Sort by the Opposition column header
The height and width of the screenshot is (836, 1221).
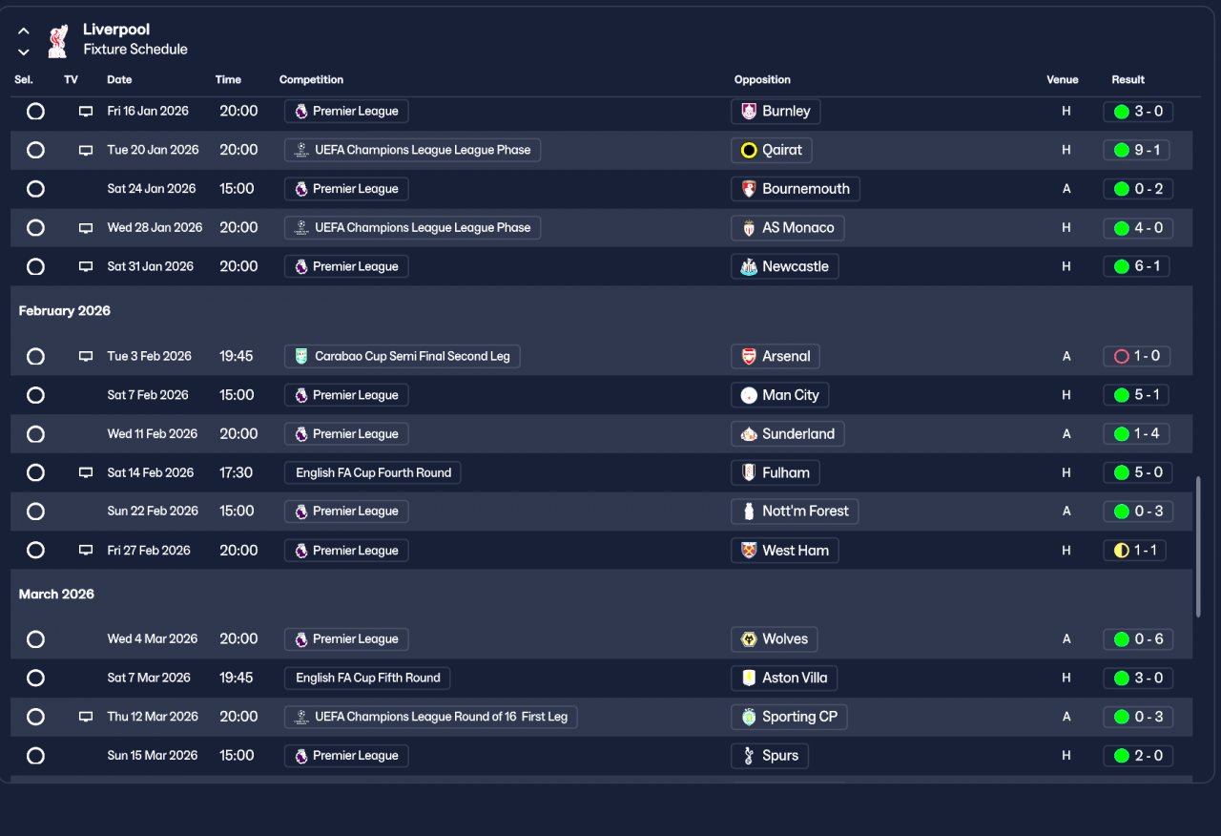click(762, 80)
